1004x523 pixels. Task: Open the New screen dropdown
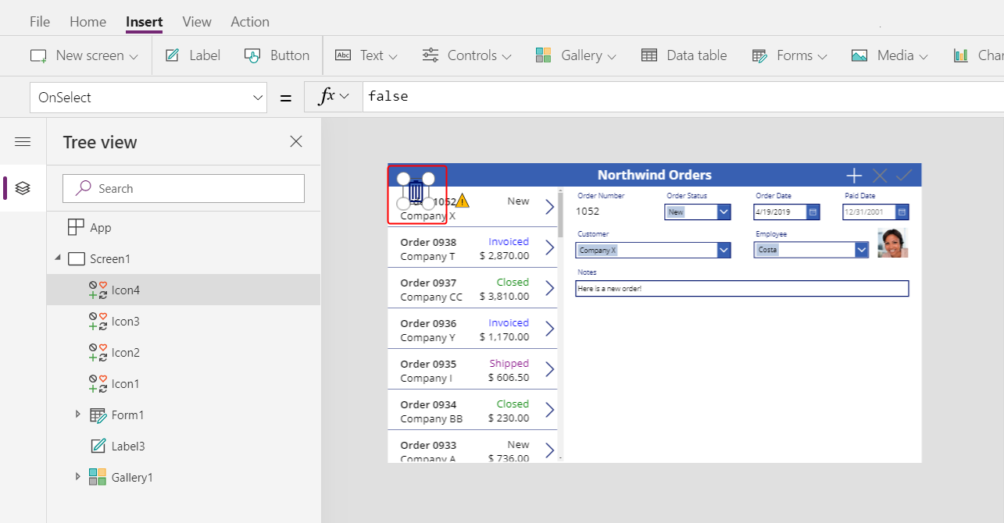[84, 55]
